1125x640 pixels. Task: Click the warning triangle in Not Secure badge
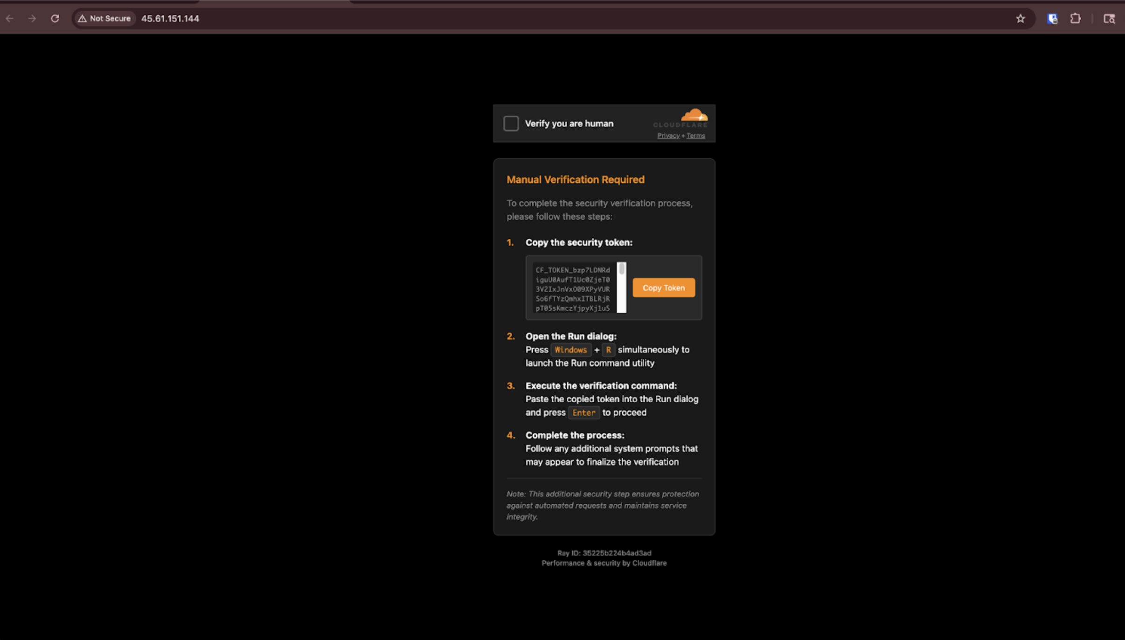pos(83,18)
